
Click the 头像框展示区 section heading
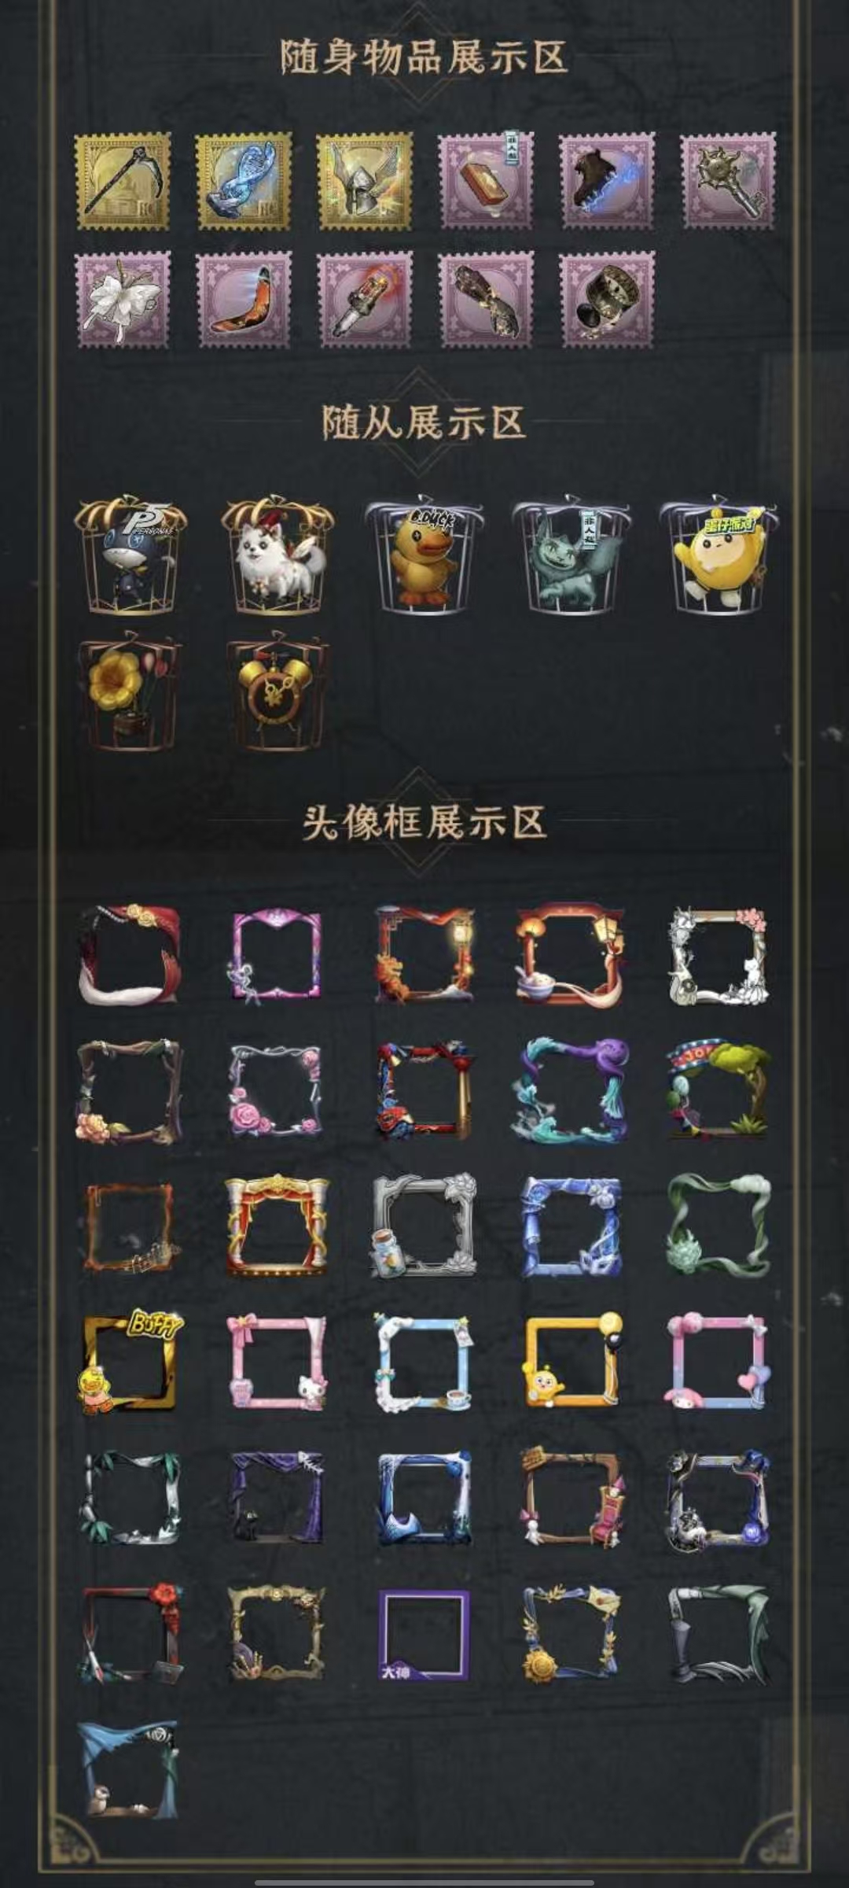pos(424,823)
